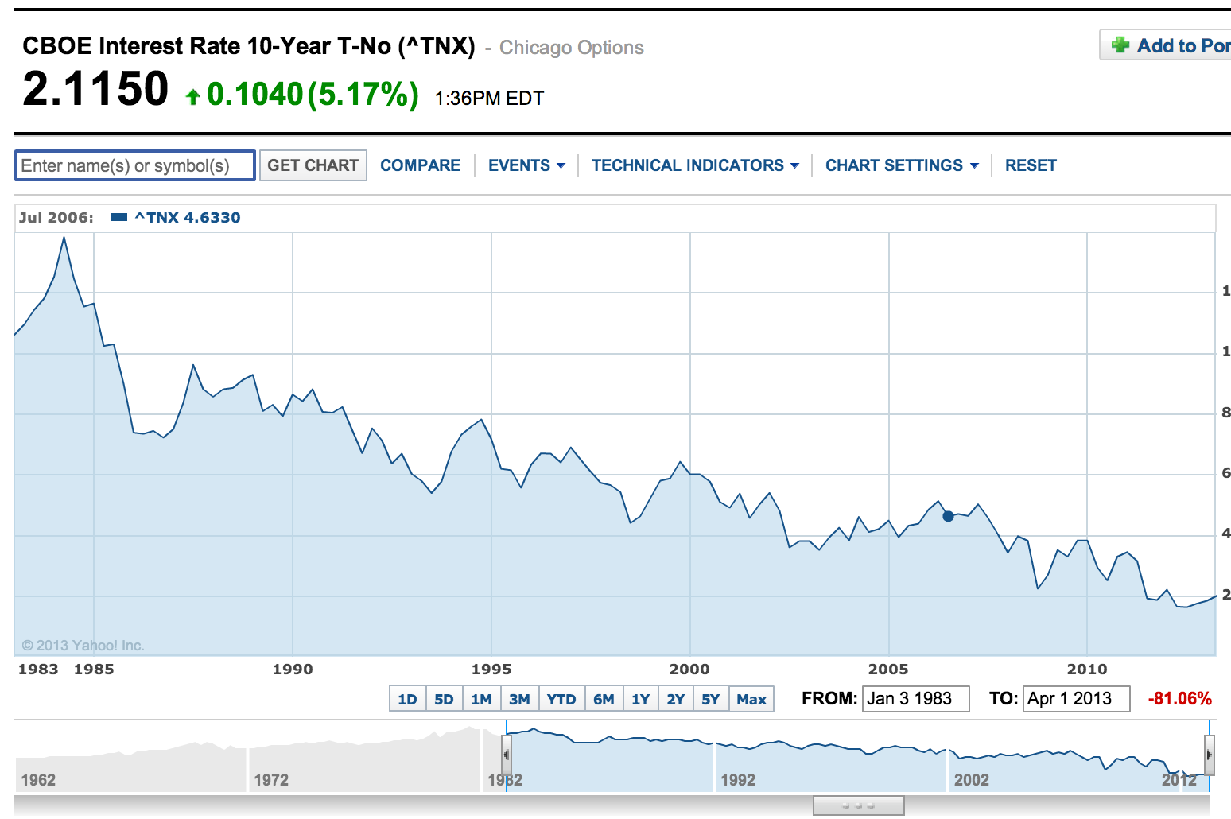Image resolution: width=1231 pixels, height=819 pixels.
Task: Select the Max time range
Action: tap(751, 699)
